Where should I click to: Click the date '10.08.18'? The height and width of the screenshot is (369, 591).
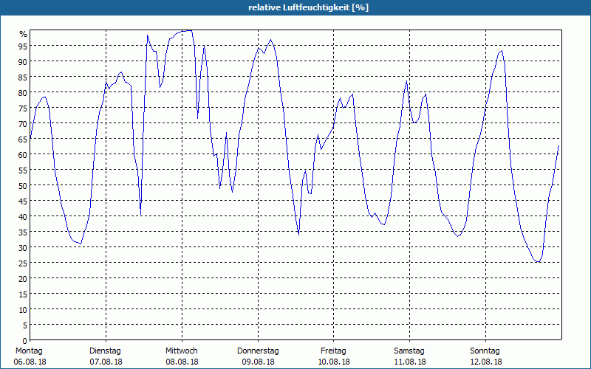point(334,362)
